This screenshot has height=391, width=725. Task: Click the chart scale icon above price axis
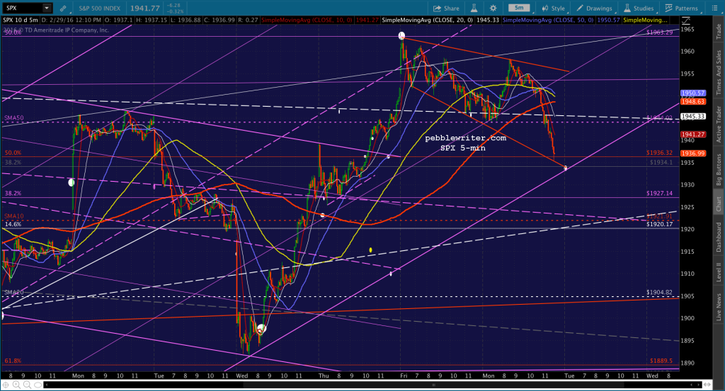685,21
